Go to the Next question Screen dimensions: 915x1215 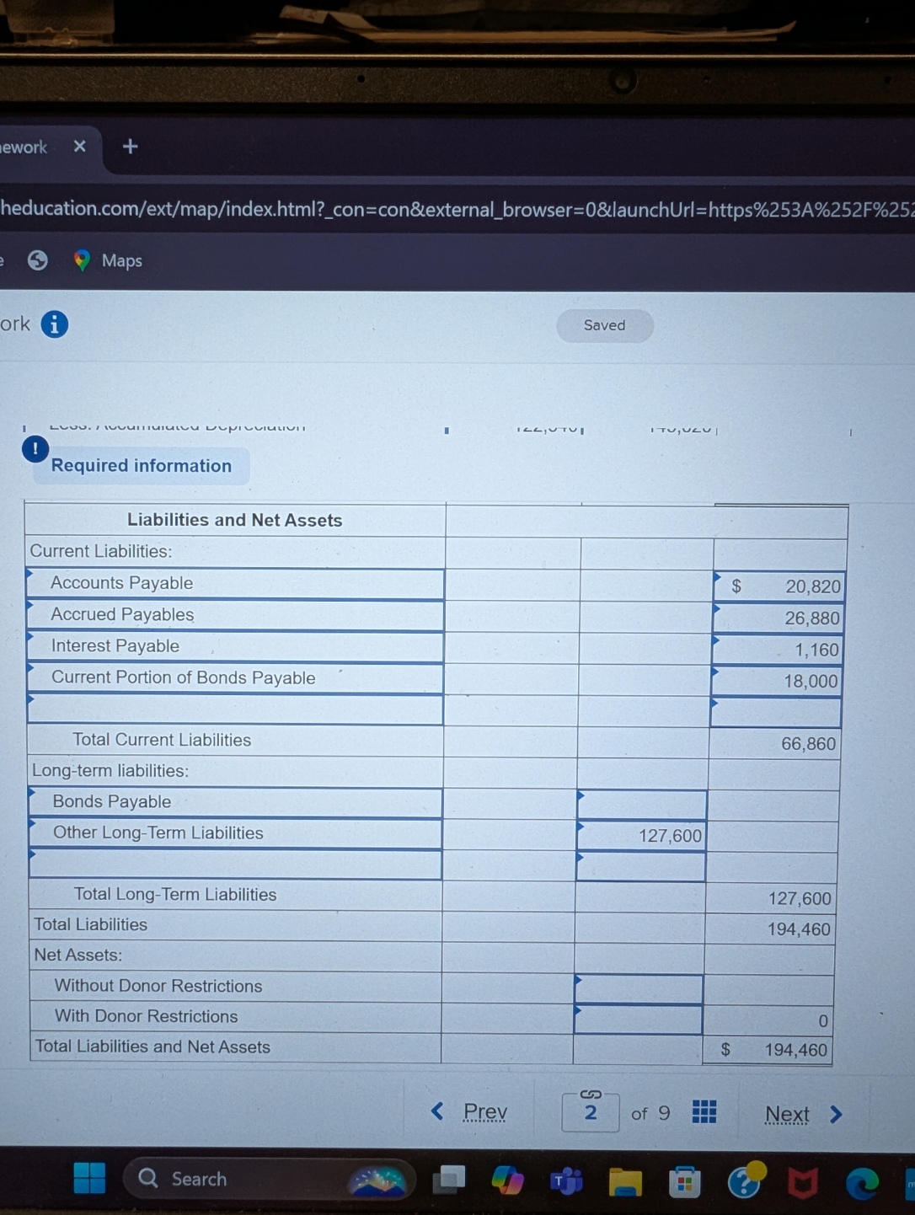(803, 1115)
